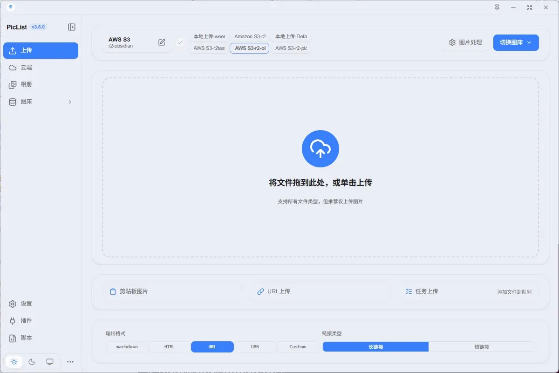This screenshot has width=559, height=373.
Task: Open the 切换图床 dropdown
Action: 516,42
